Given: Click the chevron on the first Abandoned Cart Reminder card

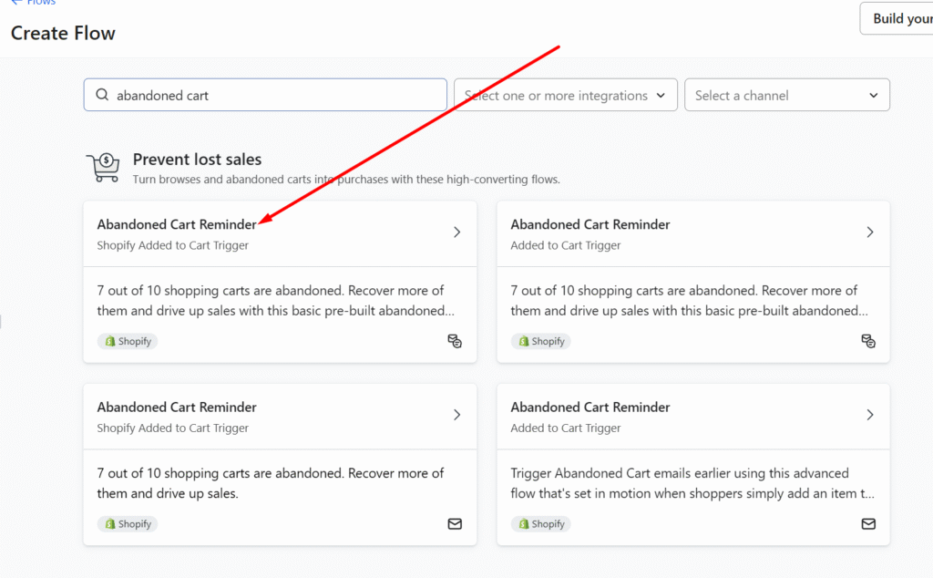Looking at the screenshot, I should tap(456, 232).
